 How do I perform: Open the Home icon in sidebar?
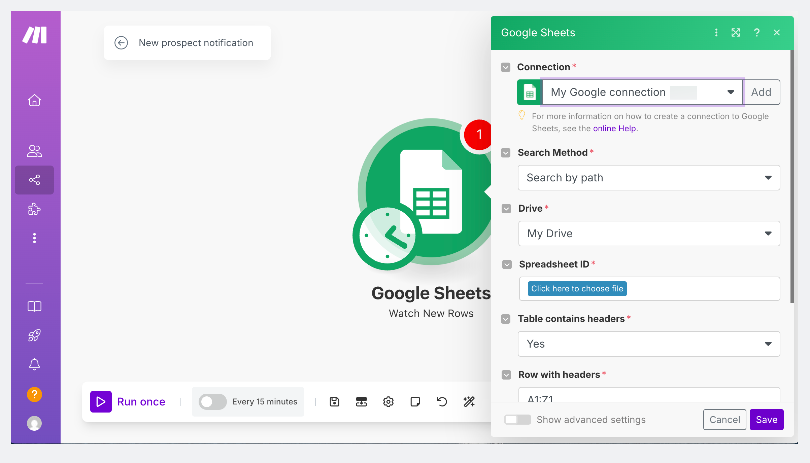click(x=34, y=100)
